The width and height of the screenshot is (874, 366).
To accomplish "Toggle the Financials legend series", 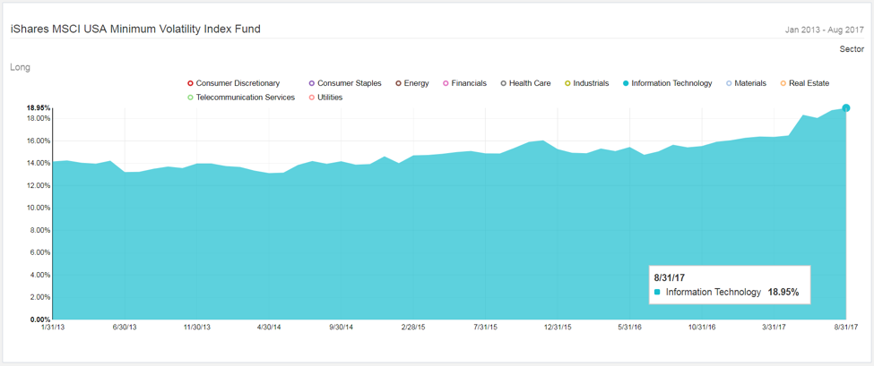I will coord(464,83).
